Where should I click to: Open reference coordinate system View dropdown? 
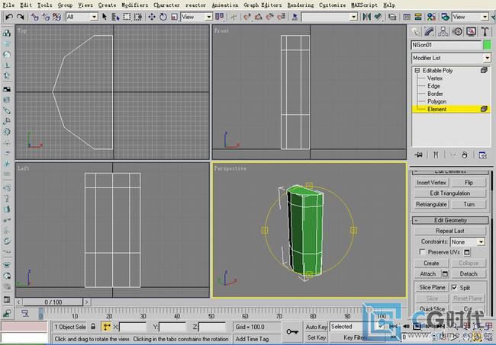pos(196,17)
